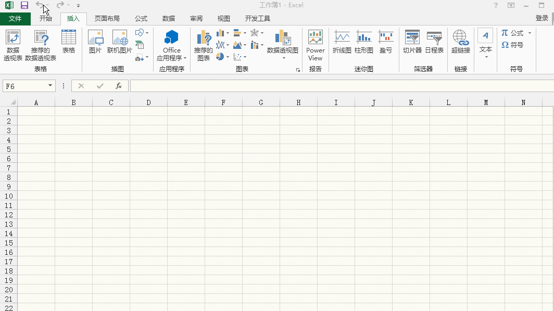Insert a line chart
The width and height of the screenshot is (554, 311).
click(220, 45)
